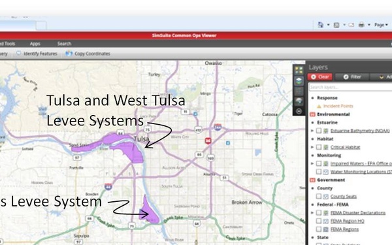Click the Incident Points warning triangle icon
This screenshot has width=392, height=245.
click(x=319, y=106)
